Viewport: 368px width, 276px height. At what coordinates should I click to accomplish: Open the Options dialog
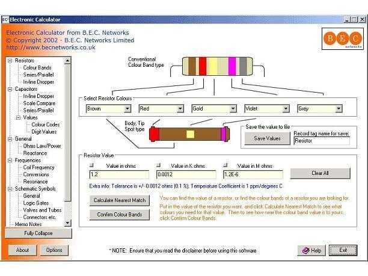pyautogui.click(x=54, y=250)
